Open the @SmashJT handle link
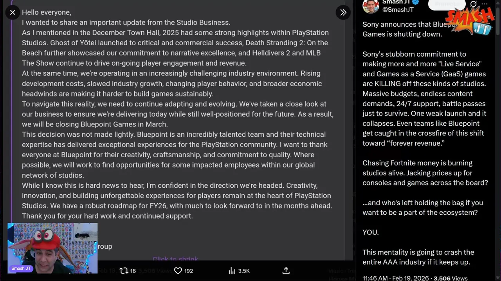The height and width of the screenshot is (281, 501). click(398, 10)
